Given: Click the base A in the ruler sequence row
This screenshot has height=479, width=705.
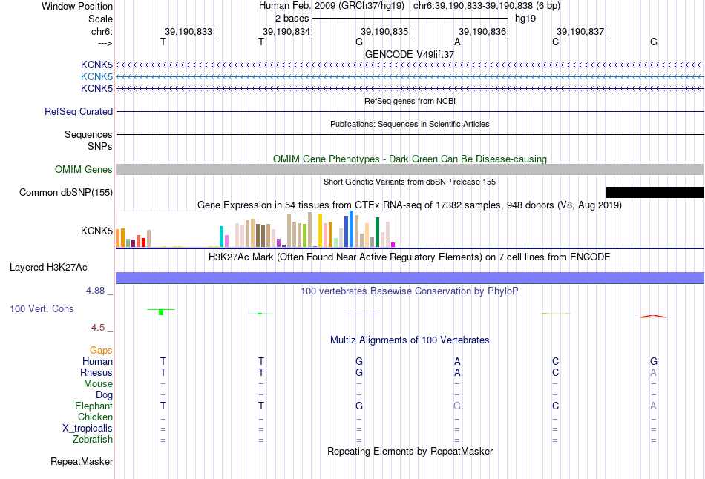Looking at the screenshot, I should coord(457,42).
